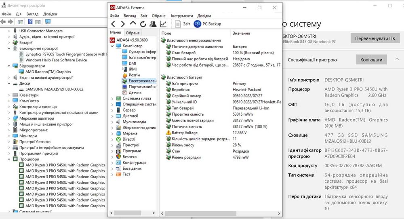Click Device Manager help question-mark icon

coord(30,22)
